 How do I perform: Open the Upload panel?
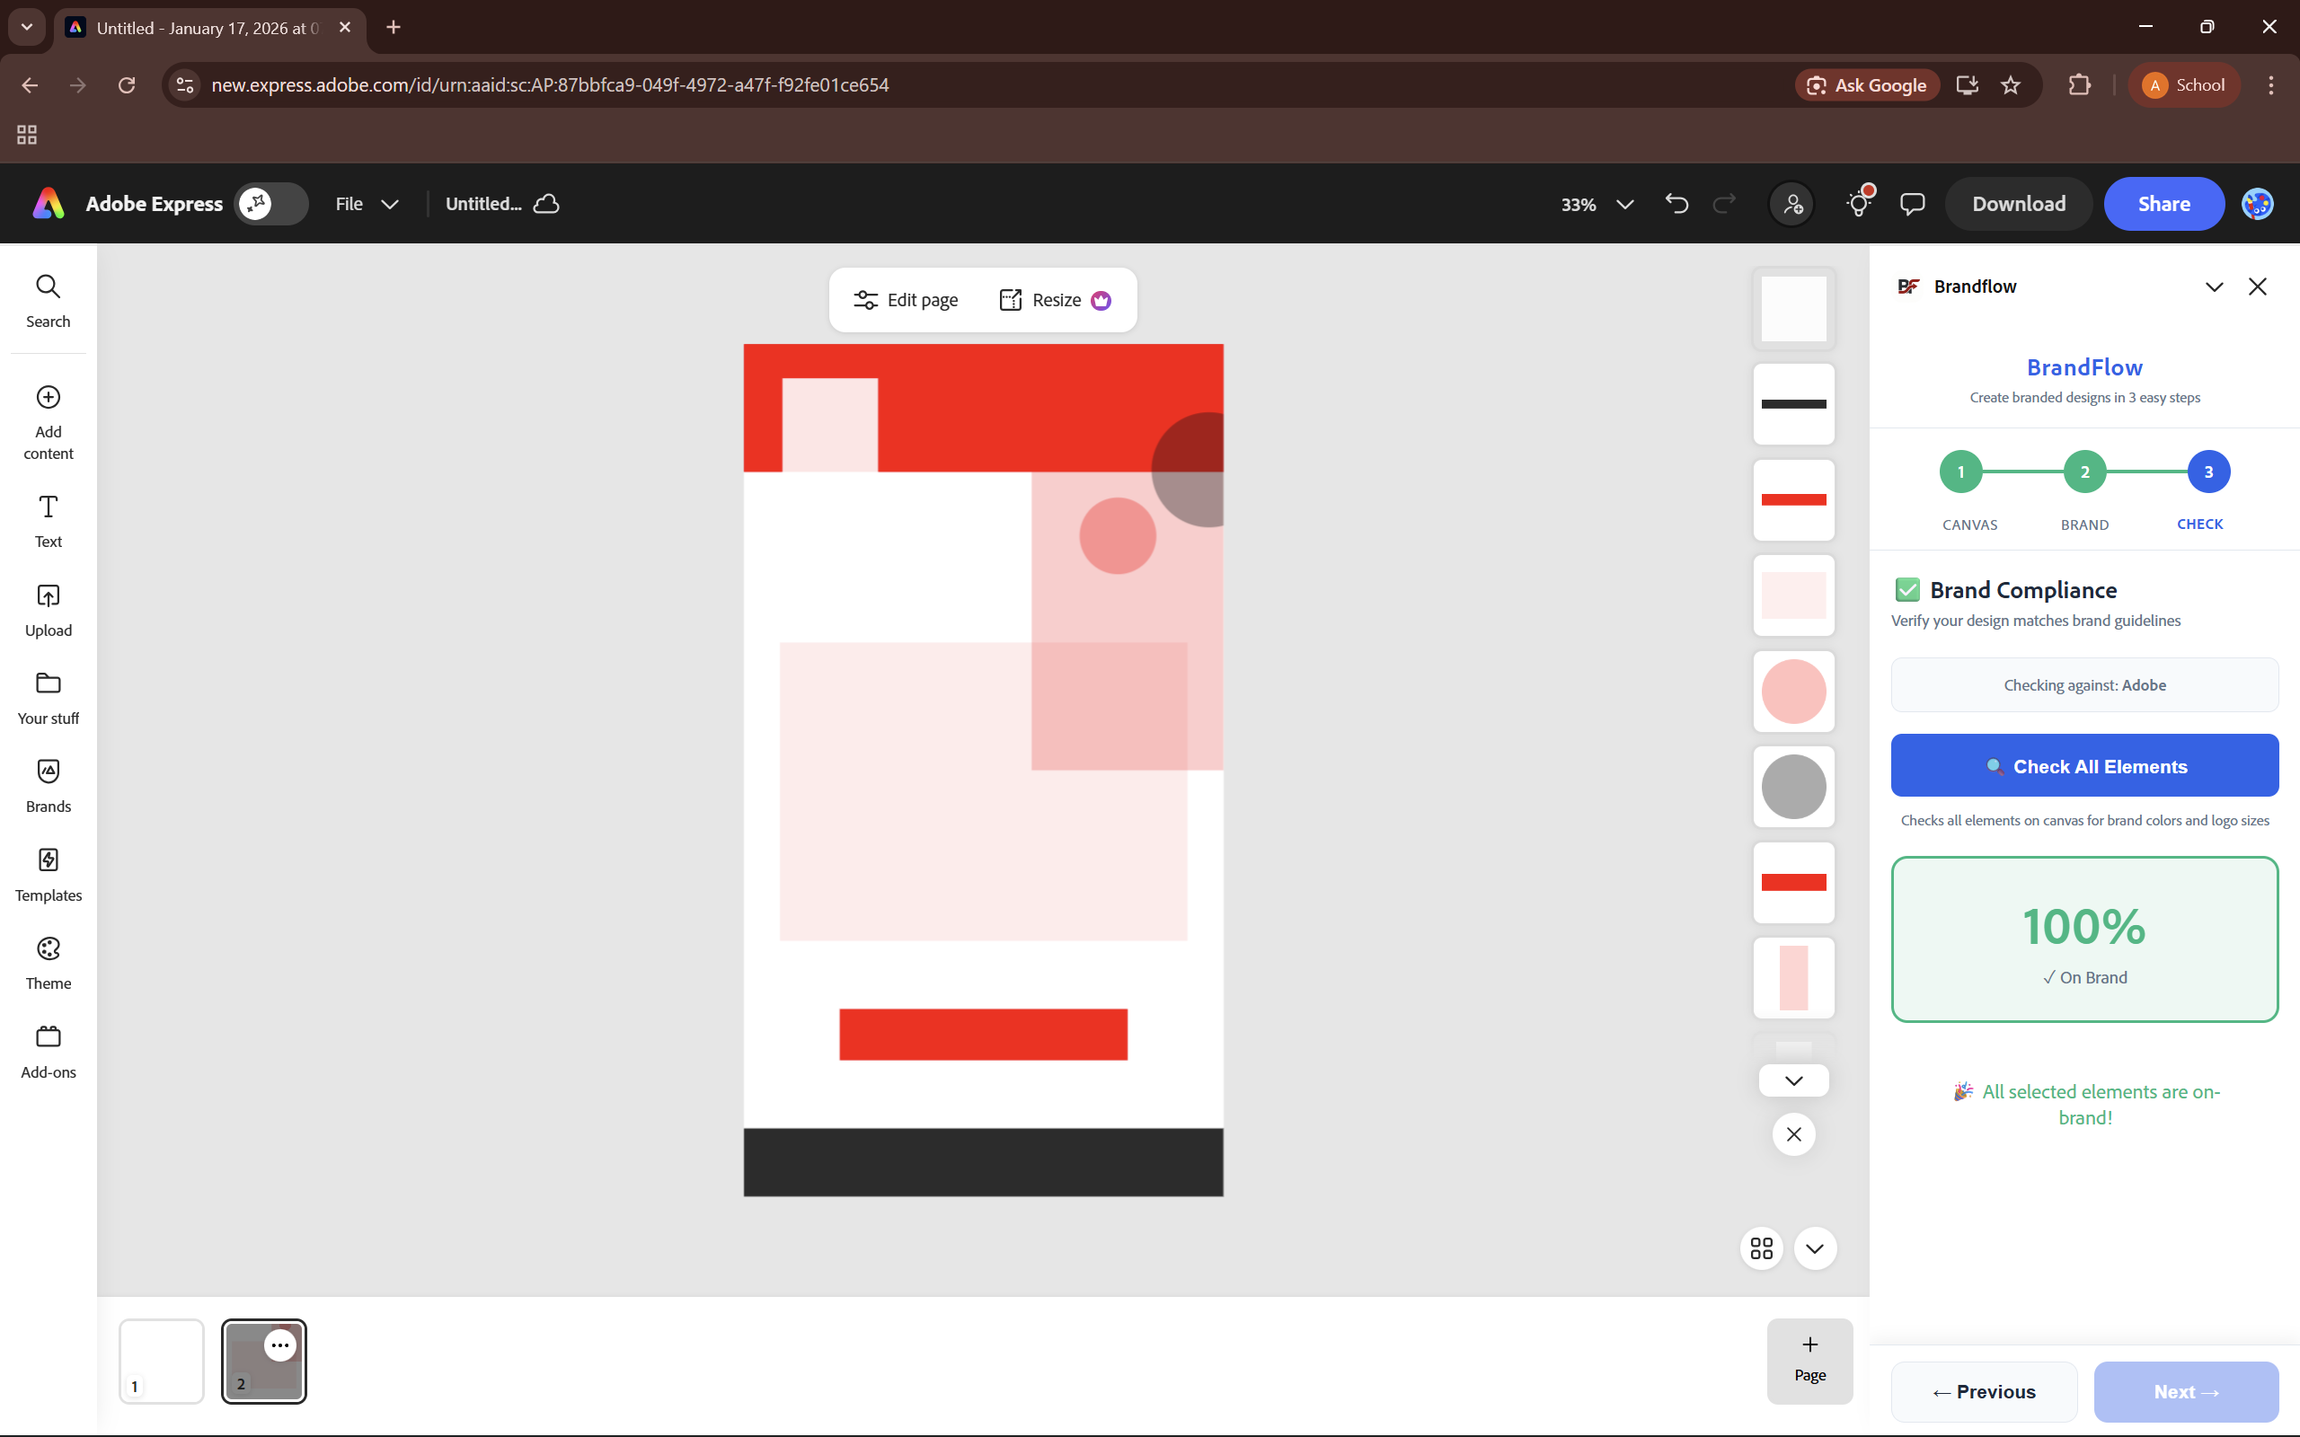pyautogui.click(x=48, y=609)
